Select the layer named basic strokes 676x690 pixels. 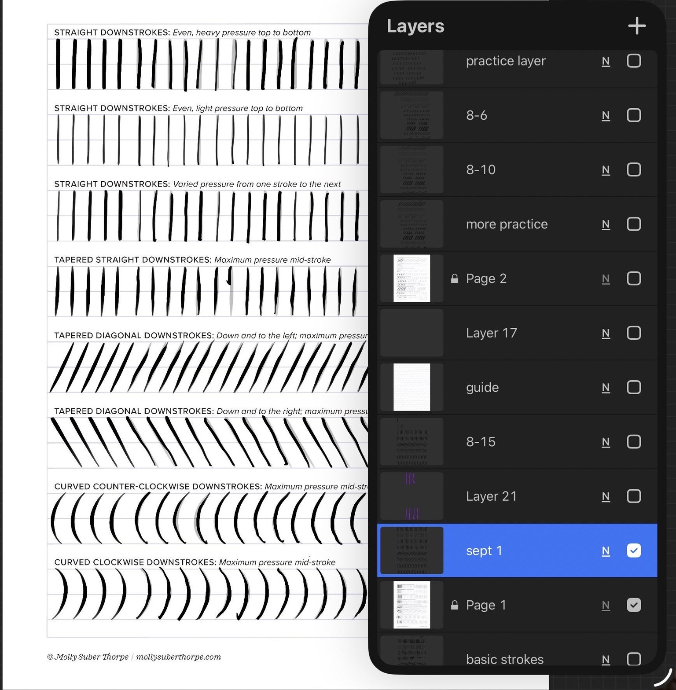(504, 659)
